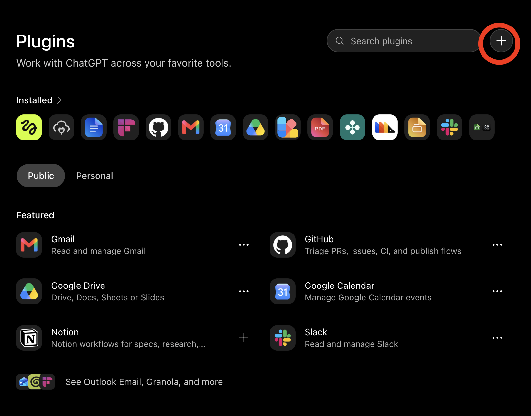Image resolution: width=531 pixels, height=416 pixels.
Task: Open the Google Drive plugin title
Action: click(78, 286)
